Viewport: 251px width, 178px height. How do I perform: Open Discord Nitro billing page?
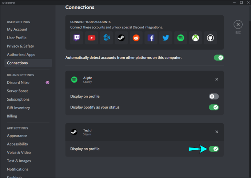(18, 82)
